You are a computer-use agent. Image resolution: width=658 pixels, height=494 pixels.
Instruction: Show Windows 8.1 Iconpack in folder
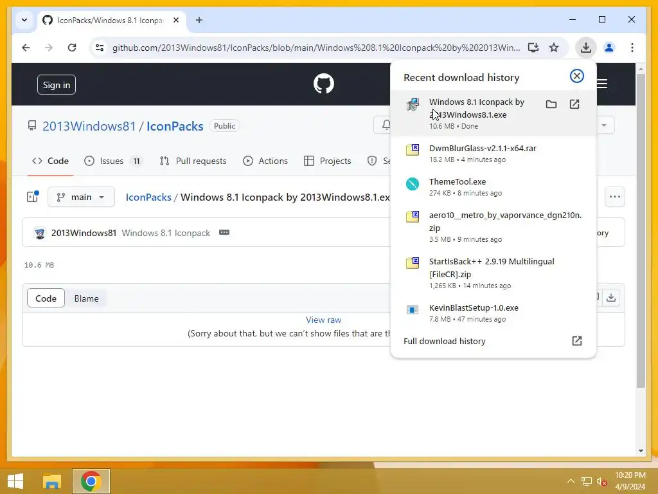tap(551, 104)
